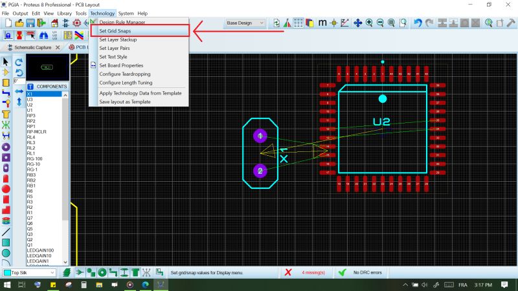
Task: Open the Tools menu
Action: tap(81, 14)
